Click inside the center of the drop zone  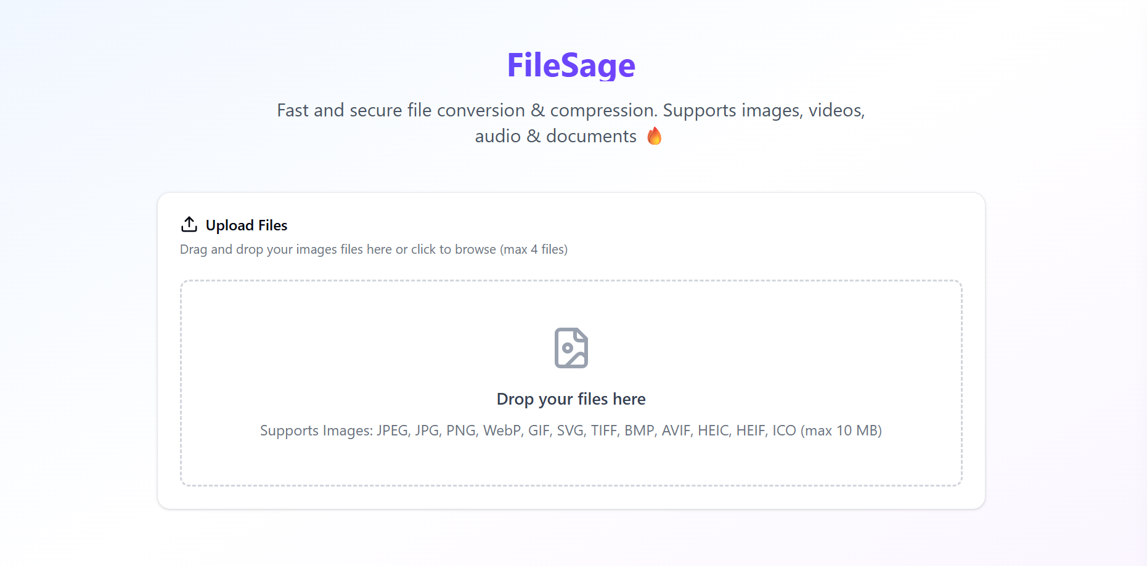[x=571, y=382]
